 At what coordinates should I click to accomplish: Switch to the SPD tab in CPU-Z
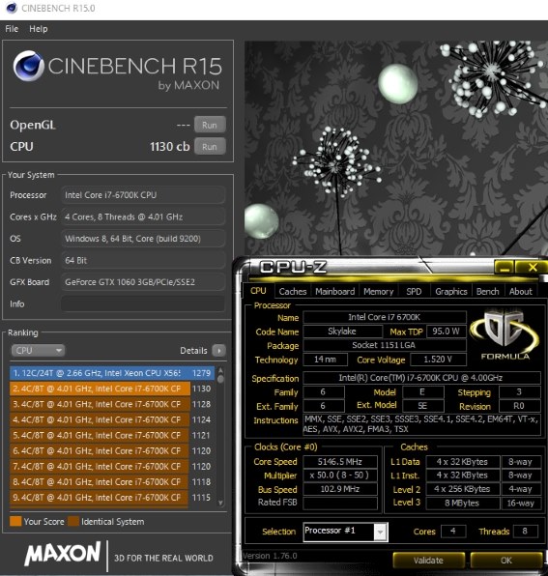pos(414,292)
